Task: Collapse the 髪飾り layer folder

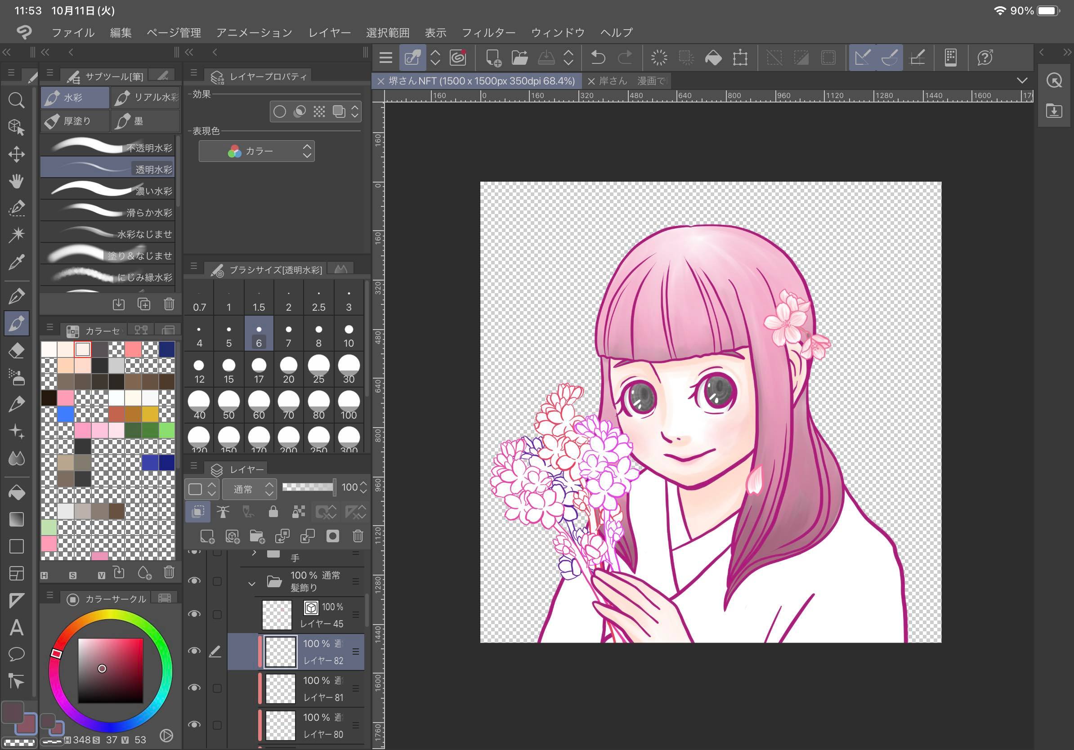Action: point(252,583)
